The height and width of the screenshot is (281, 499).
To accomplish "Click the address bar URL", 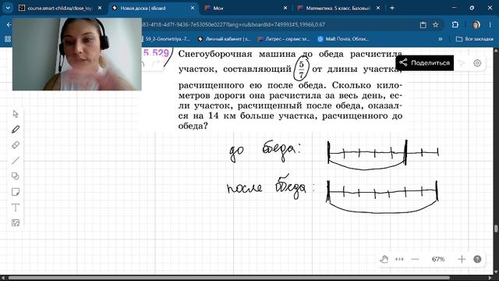I will click(232, 24).
